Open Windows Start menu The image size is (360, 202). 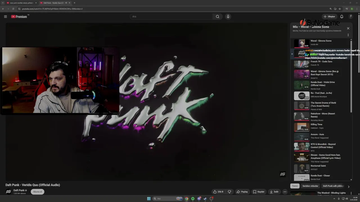pyautogui.click(x=149, y=199)
